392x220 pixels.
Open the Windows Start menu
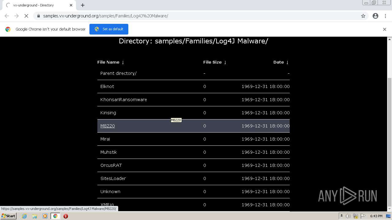click(x=8, y=216)
